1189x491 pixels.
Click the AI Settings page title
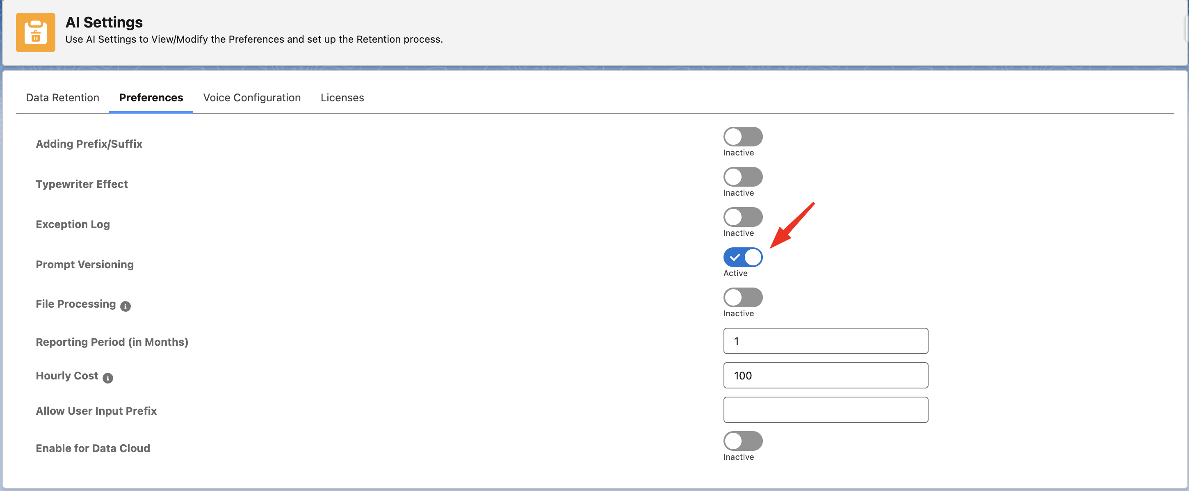[x=104, y=22]
